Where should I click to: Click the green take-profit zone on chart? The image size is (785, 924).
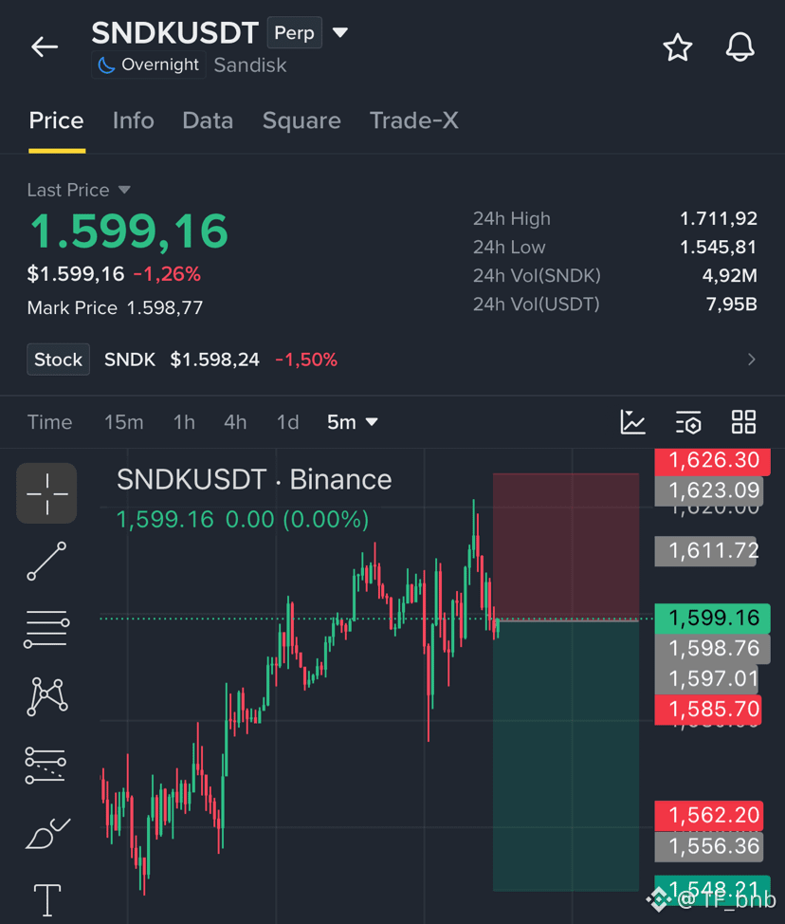566,756
